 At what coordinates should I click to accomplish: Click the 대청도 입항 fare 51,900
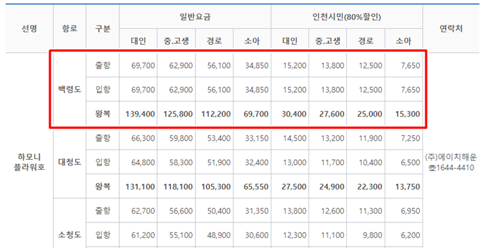[219, 162]
